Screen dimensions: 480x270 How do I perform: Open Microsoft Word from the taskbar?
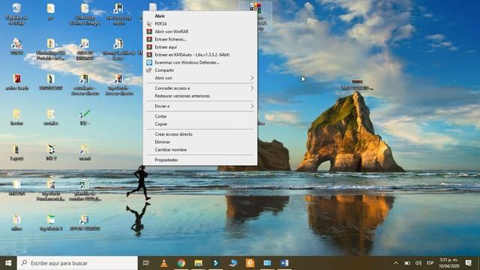284,263
